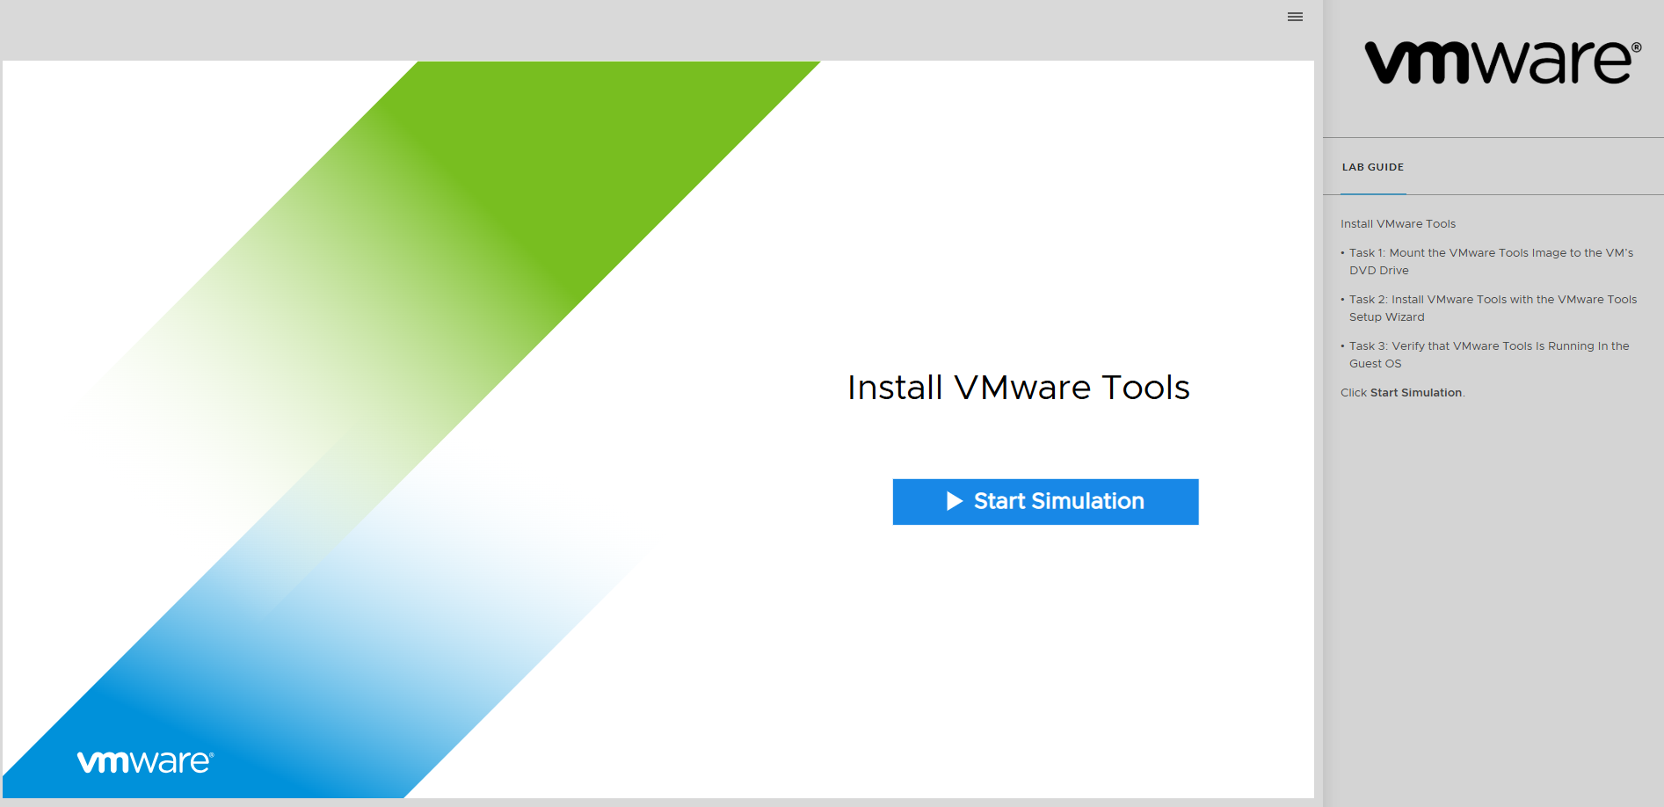The height and width of the screenshot is (807, 1664).
Task: Click the bullet next to Task 3
Action: 1343,345
